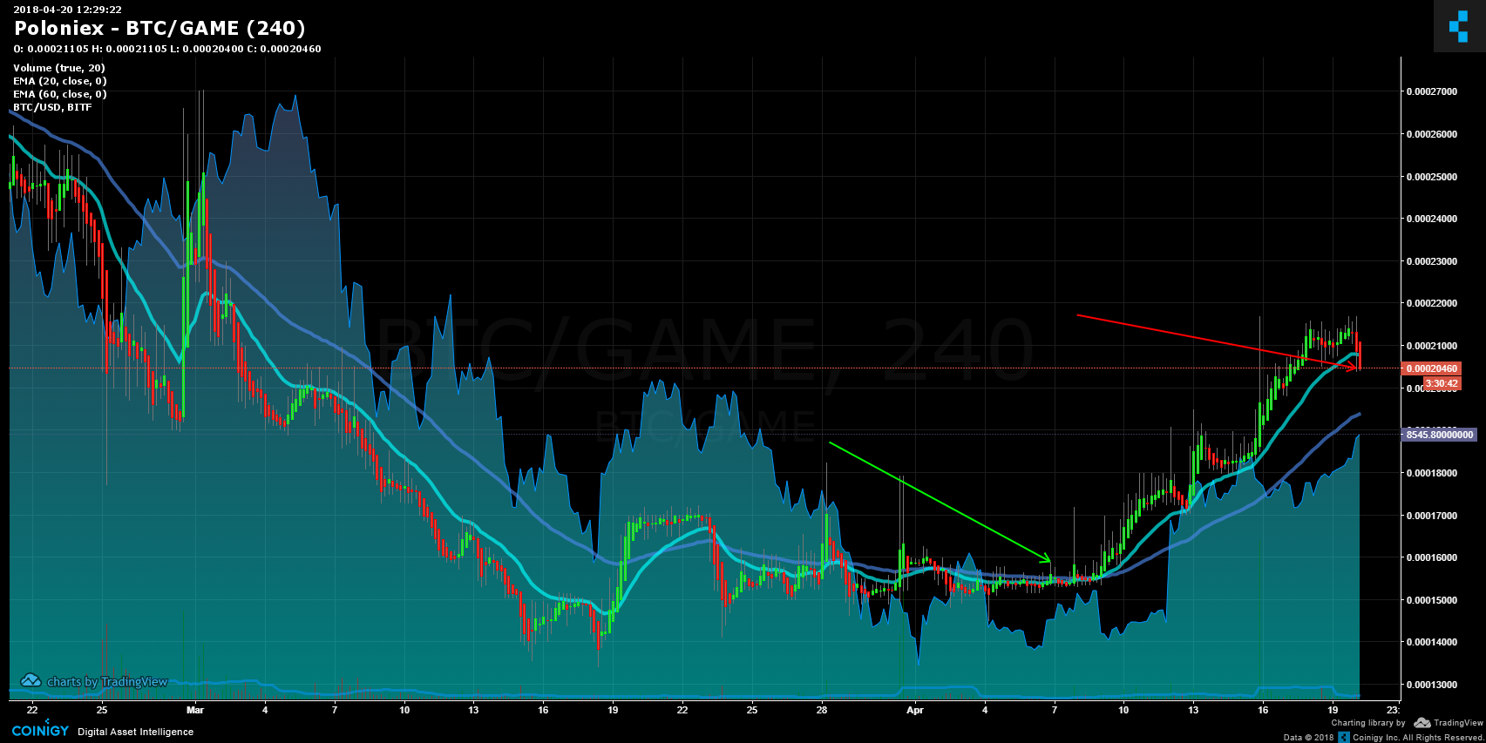Click the 'Poloniex - BTC/GAME (240)' chart title

[159, 29]
